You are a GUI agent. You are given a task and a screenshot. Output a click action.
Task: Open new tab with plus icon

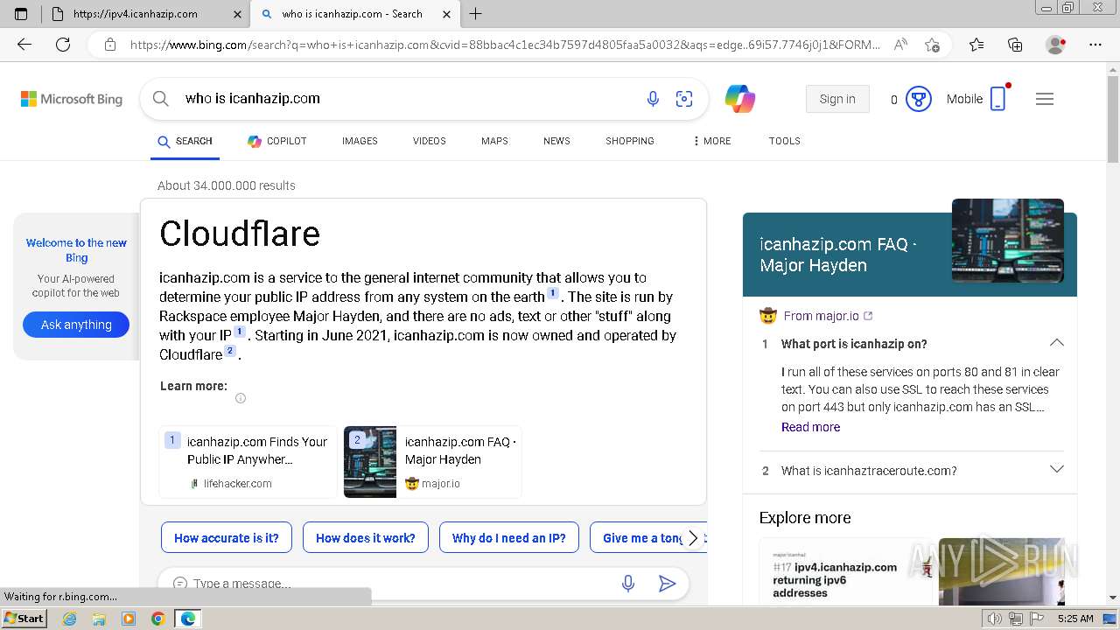pos(476,13)
